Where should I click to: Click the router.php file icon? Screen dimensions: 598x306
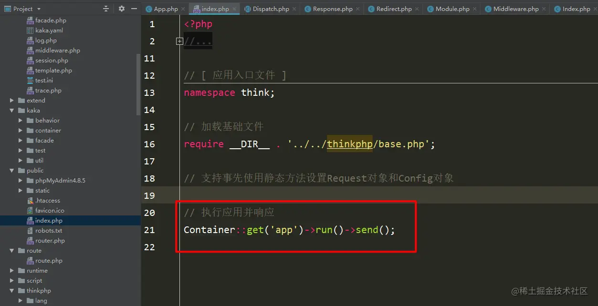point(30,241)
